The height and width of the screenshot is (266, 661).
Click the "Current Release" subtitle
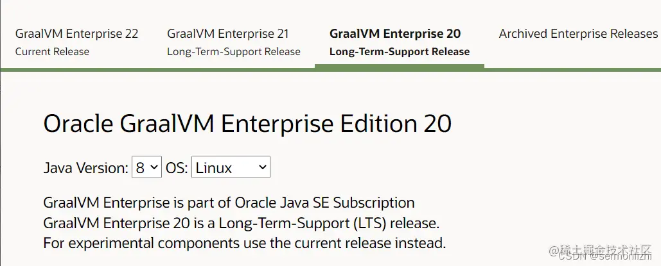tap(52, 52)
